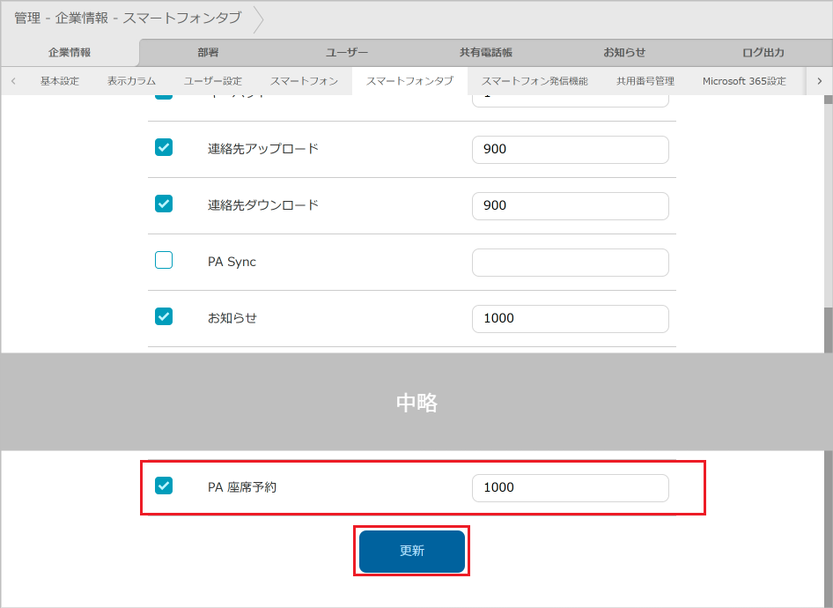
Task: Select the ログ出力 tab
Action: click(763, 52)
